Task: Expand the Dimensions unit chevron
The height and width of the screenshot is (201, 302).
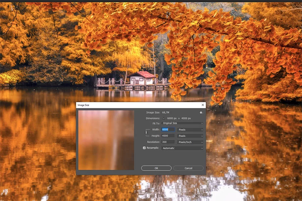Action: click(163, 118)
